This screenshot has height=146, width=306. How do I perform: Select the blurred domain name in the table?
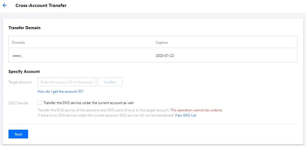pyautogui.click(x=18, y=55)
